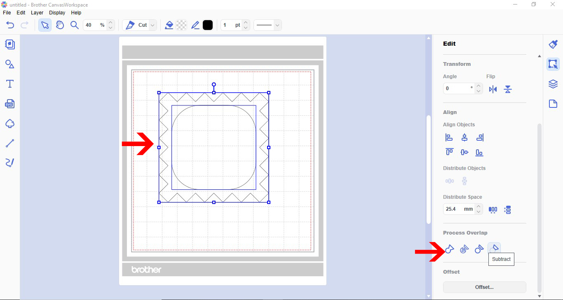Expand the Cut mode dropdown

(153, 25)
